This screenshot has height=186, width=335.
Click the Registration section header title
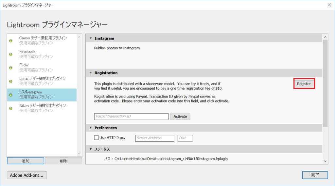click(x=106, y=73)
